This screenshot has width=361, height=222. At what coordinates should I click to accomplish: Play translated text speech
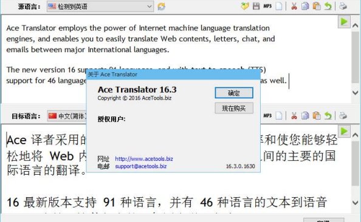coord(344,131)
